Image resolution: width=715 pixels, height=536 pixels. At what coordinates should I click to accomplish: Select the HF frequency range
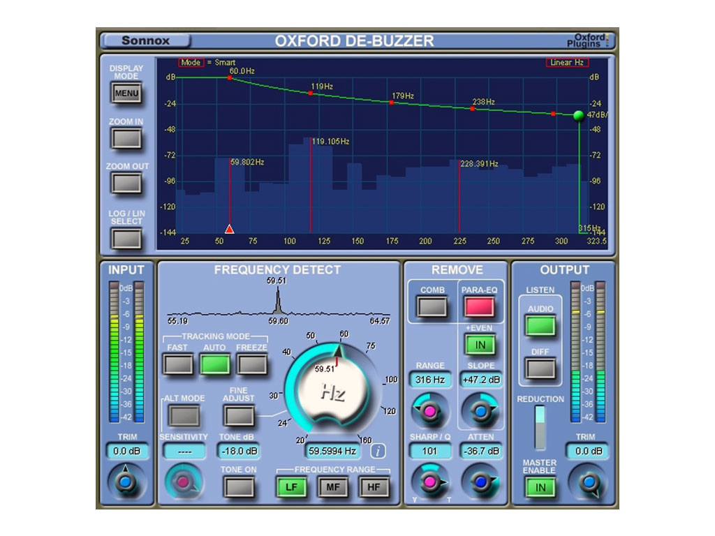pos(374,487)
